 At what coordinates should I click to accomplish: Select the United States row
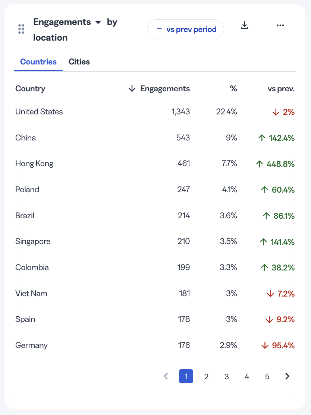click(155, 112)
